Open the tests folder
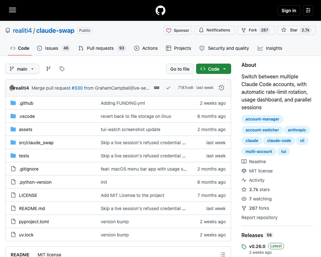Viewport: 321px width, 257px height. [24, 156]
